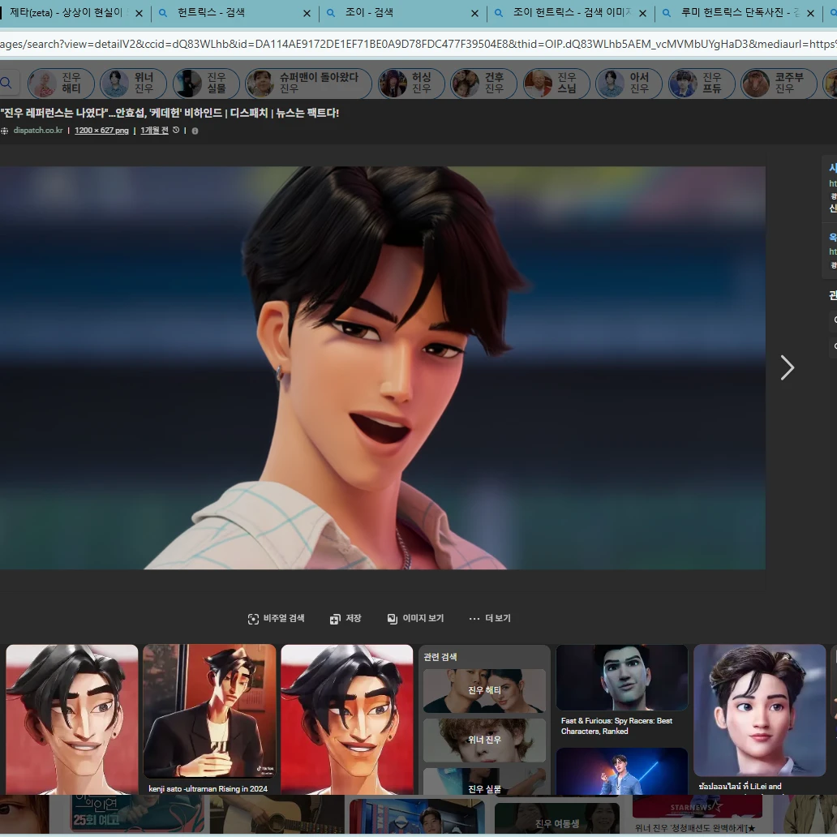Open the blue stage performer thumbnail

tap(622, 771)
